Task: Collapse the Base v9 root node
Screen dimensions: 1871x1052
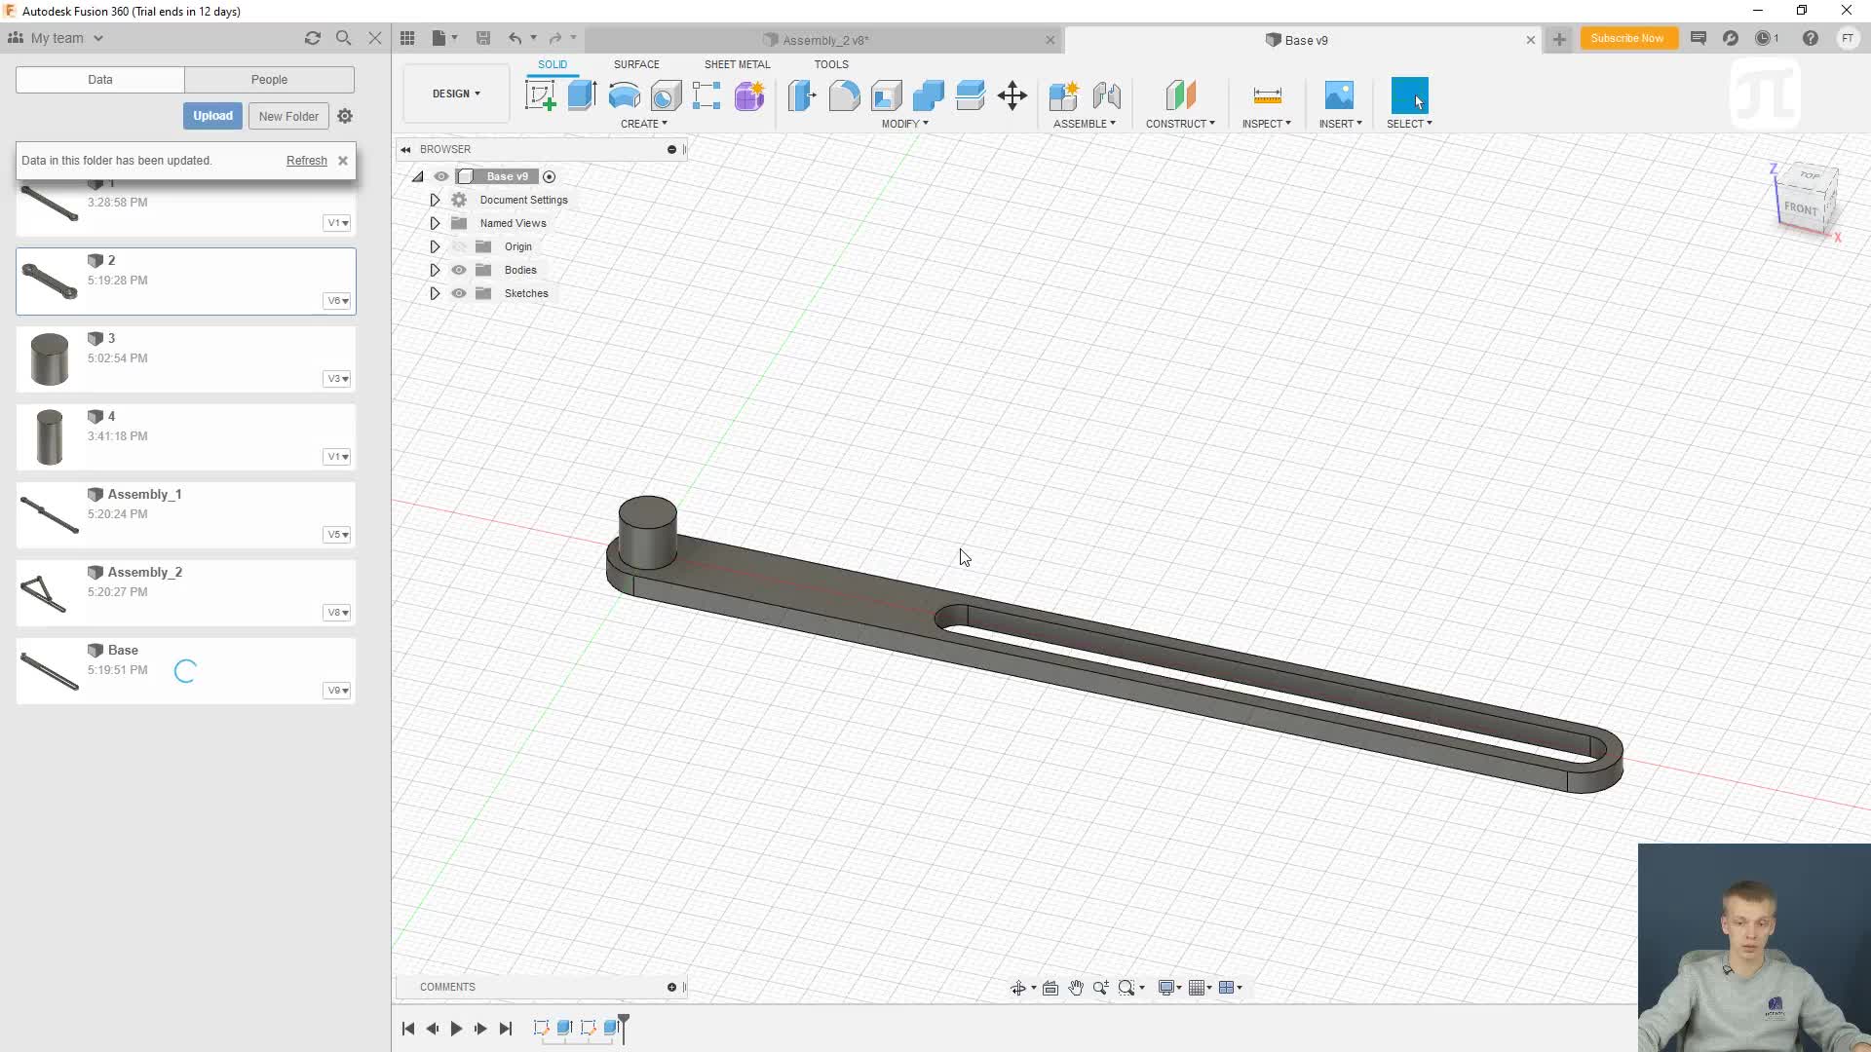Action: tap(418, 176)
